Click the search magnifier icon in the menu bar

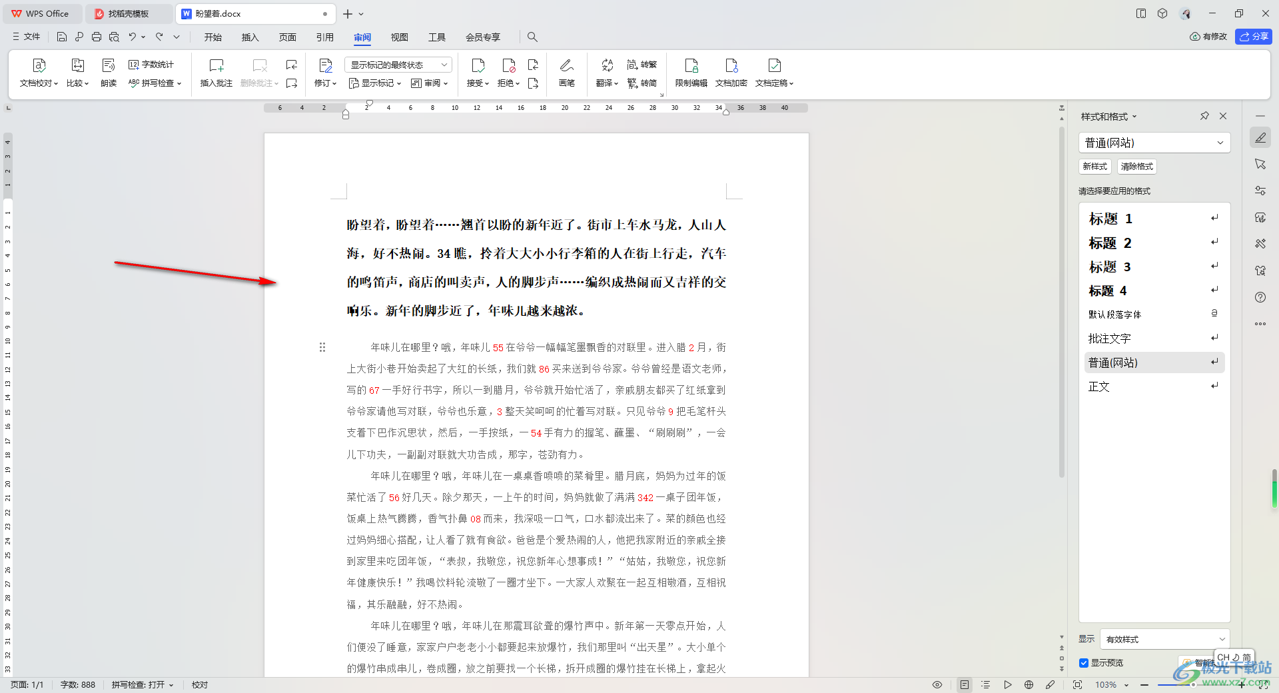click(x=532, y=37)
